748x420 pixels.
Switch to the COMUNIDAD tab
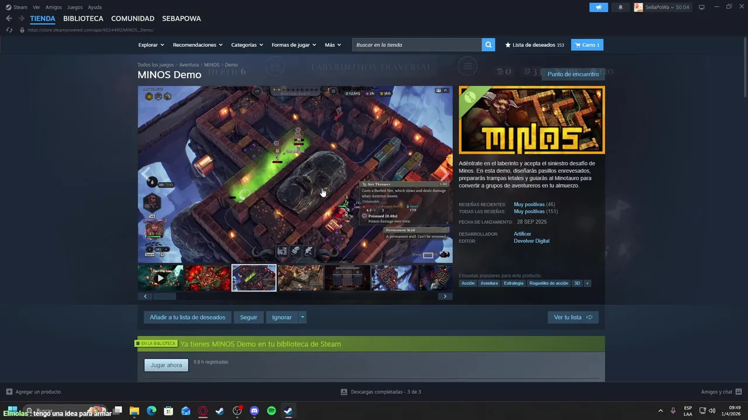[133, 19]
